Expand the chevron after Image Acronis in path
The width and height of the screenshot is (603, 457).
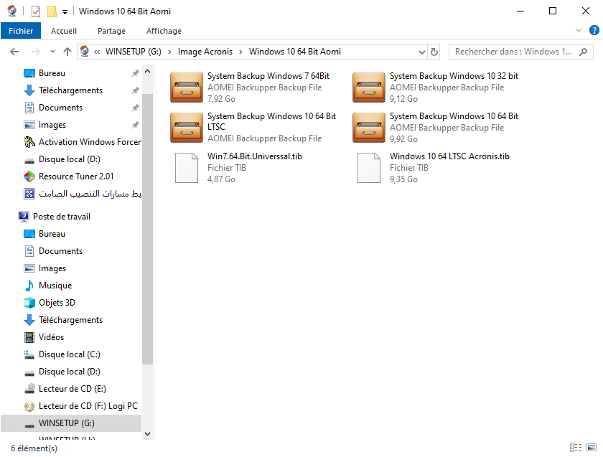tap(240, 52)
